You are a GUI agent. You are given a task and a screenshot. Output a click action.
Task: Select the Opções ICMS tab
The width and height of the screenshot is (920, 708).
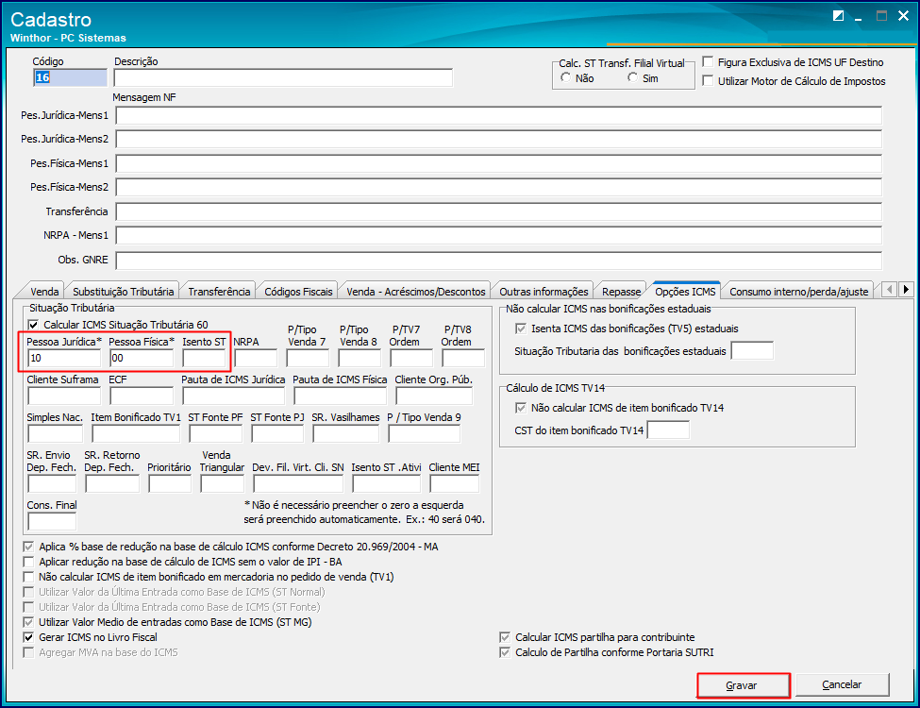pos(685,291)
